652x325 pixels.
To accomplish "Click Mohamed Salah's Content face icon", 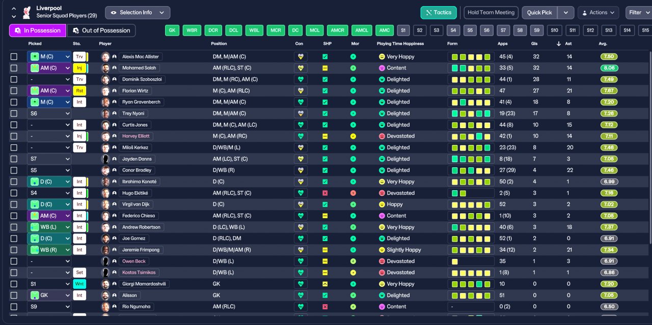I will click(382, 68).
